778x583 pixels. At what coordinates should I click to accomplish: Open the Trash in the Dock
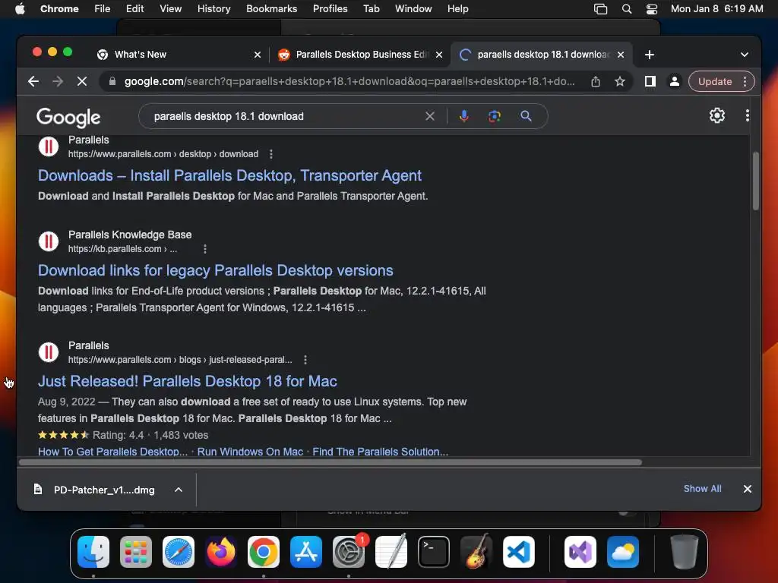(685, 552)
